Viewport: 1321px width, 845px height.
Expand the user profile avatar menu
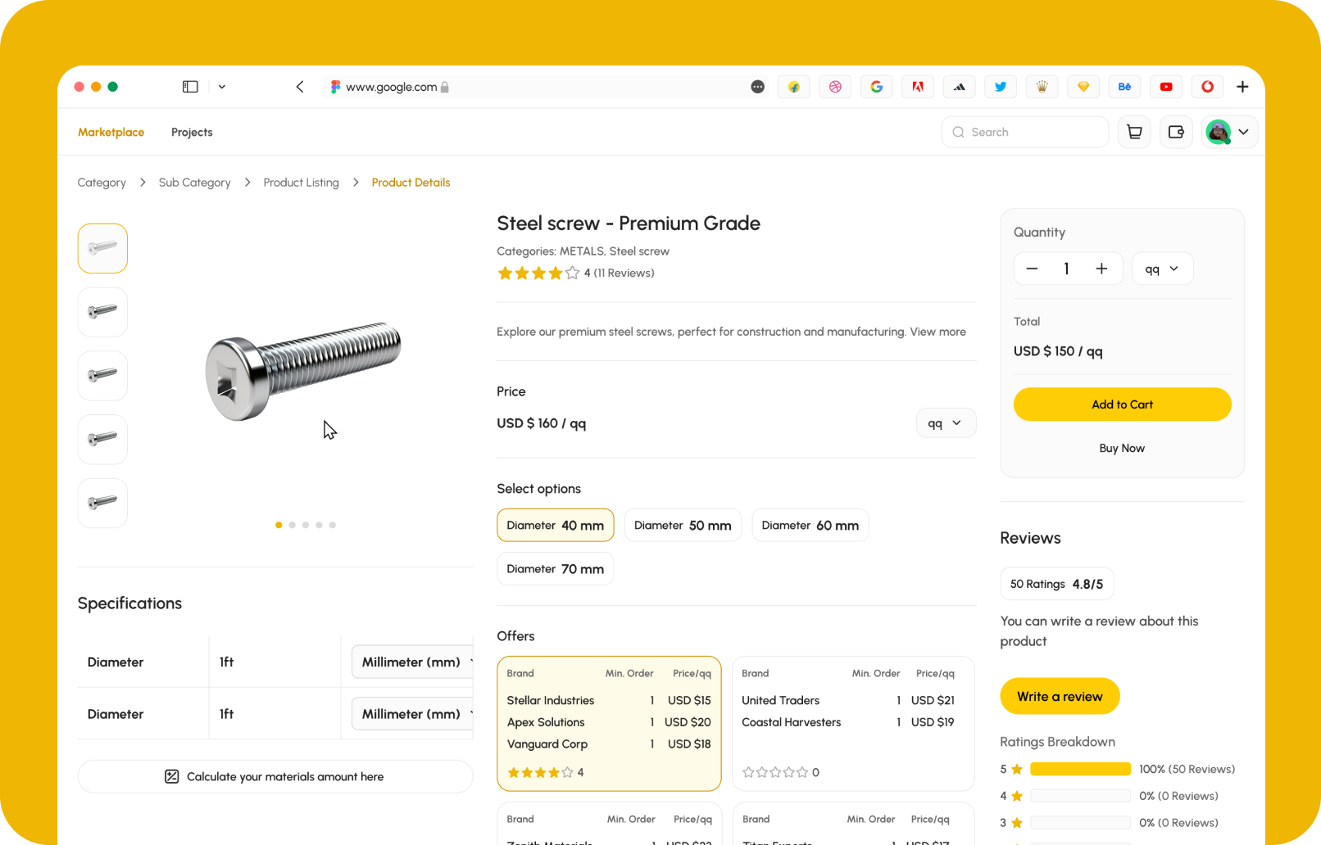tap(1229, 132)
